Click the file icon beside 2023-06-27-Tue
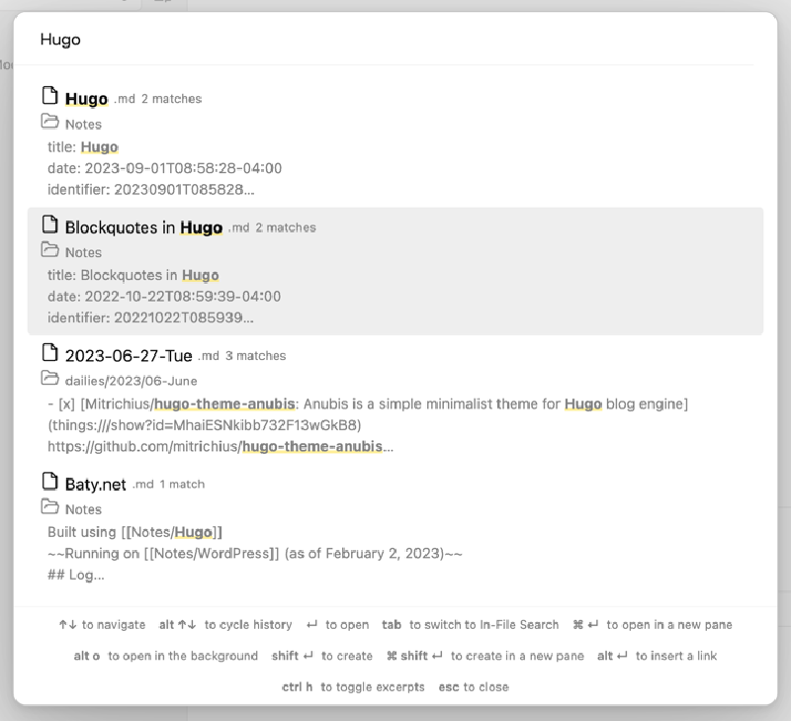 coord(49,352)
